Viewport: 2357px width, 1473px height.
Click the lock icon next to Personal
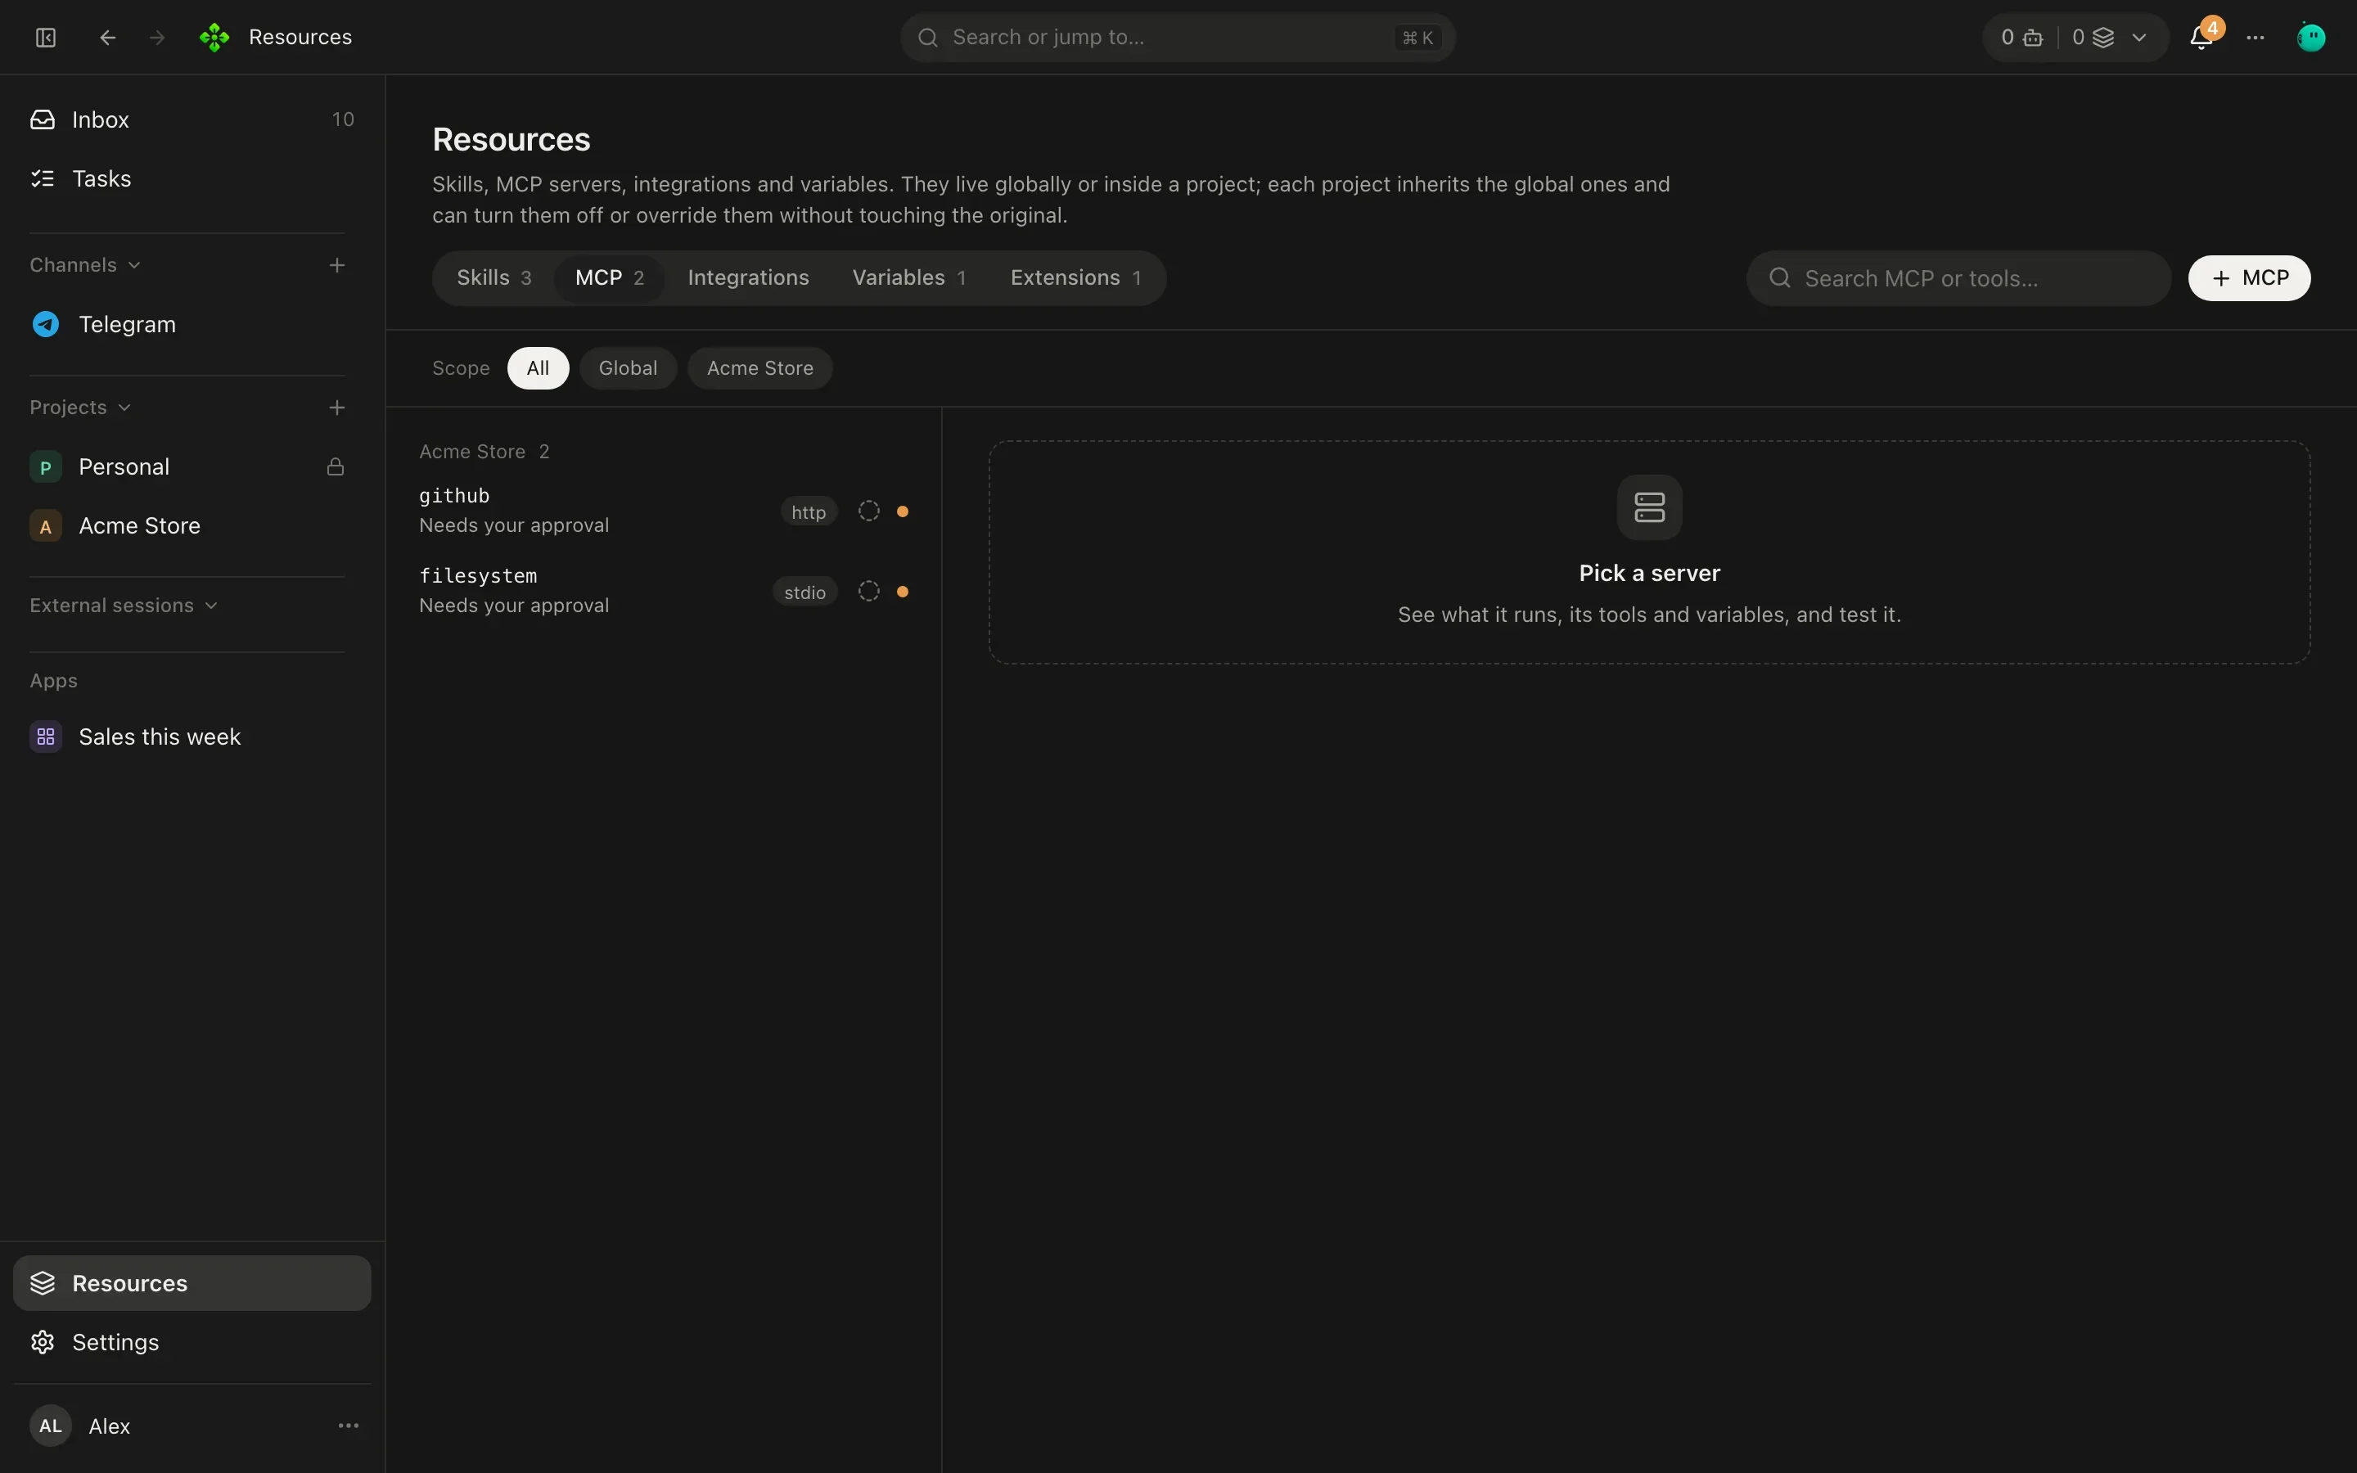point(335,466)
